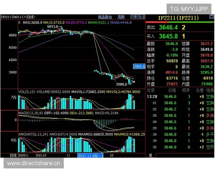
Task: Select the 笔 tab below the tick list
Action: coord(150,156)
